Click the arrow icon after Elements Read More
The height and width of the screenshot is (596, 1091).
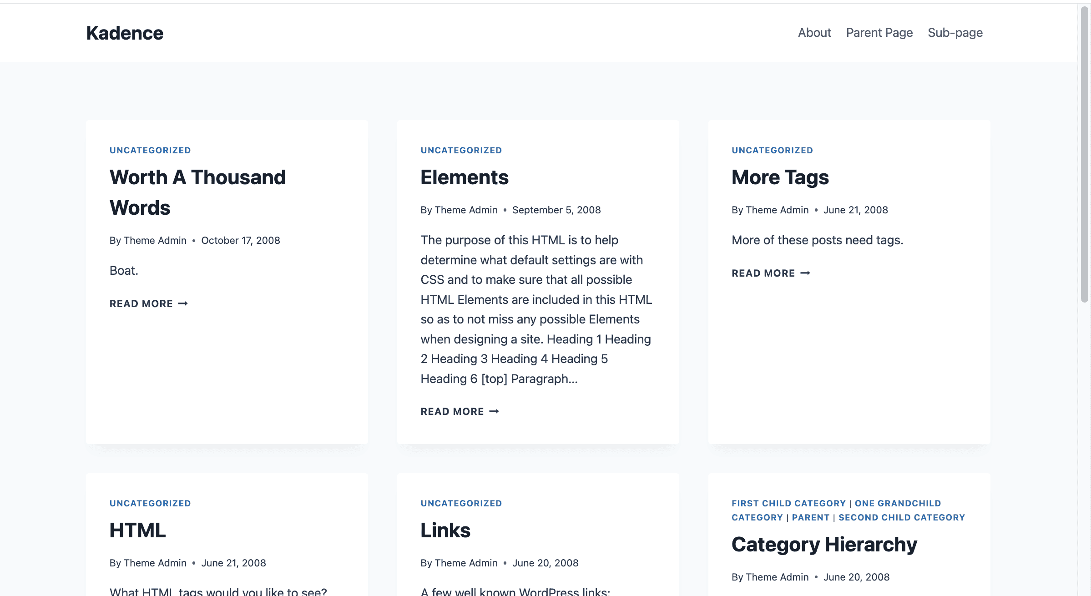coord(494,411)
